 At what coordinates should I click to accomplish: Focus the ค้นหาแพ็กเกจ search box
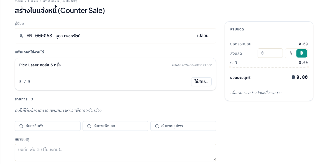[115, 126]
